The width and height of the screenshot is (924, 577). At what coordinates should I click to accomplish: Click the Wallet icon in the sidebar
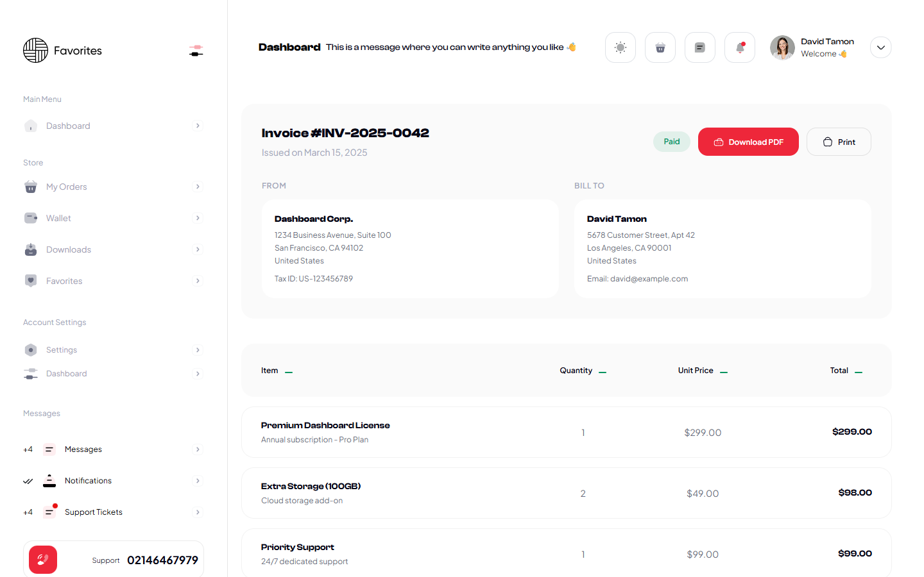[x=31, y=218]
